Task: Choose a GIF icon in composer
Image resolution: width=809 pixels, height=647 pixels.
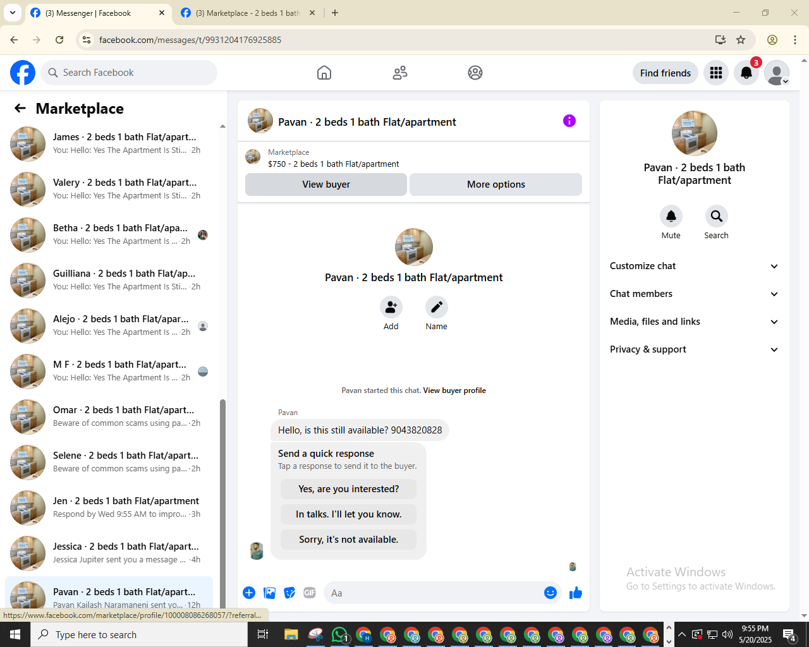Action: click(310, 593)
